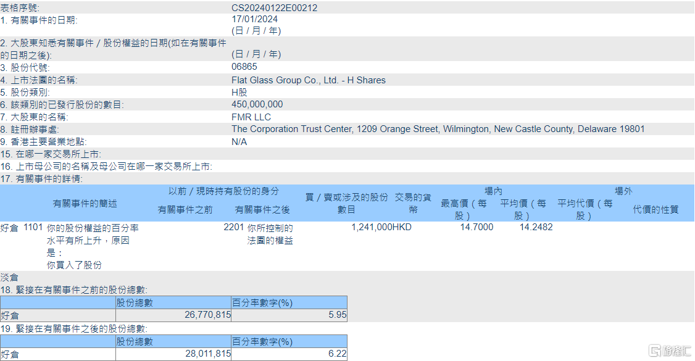695x361 pixels.
Task: Click column header 交易的貨幣
Action: click(413, 203)
